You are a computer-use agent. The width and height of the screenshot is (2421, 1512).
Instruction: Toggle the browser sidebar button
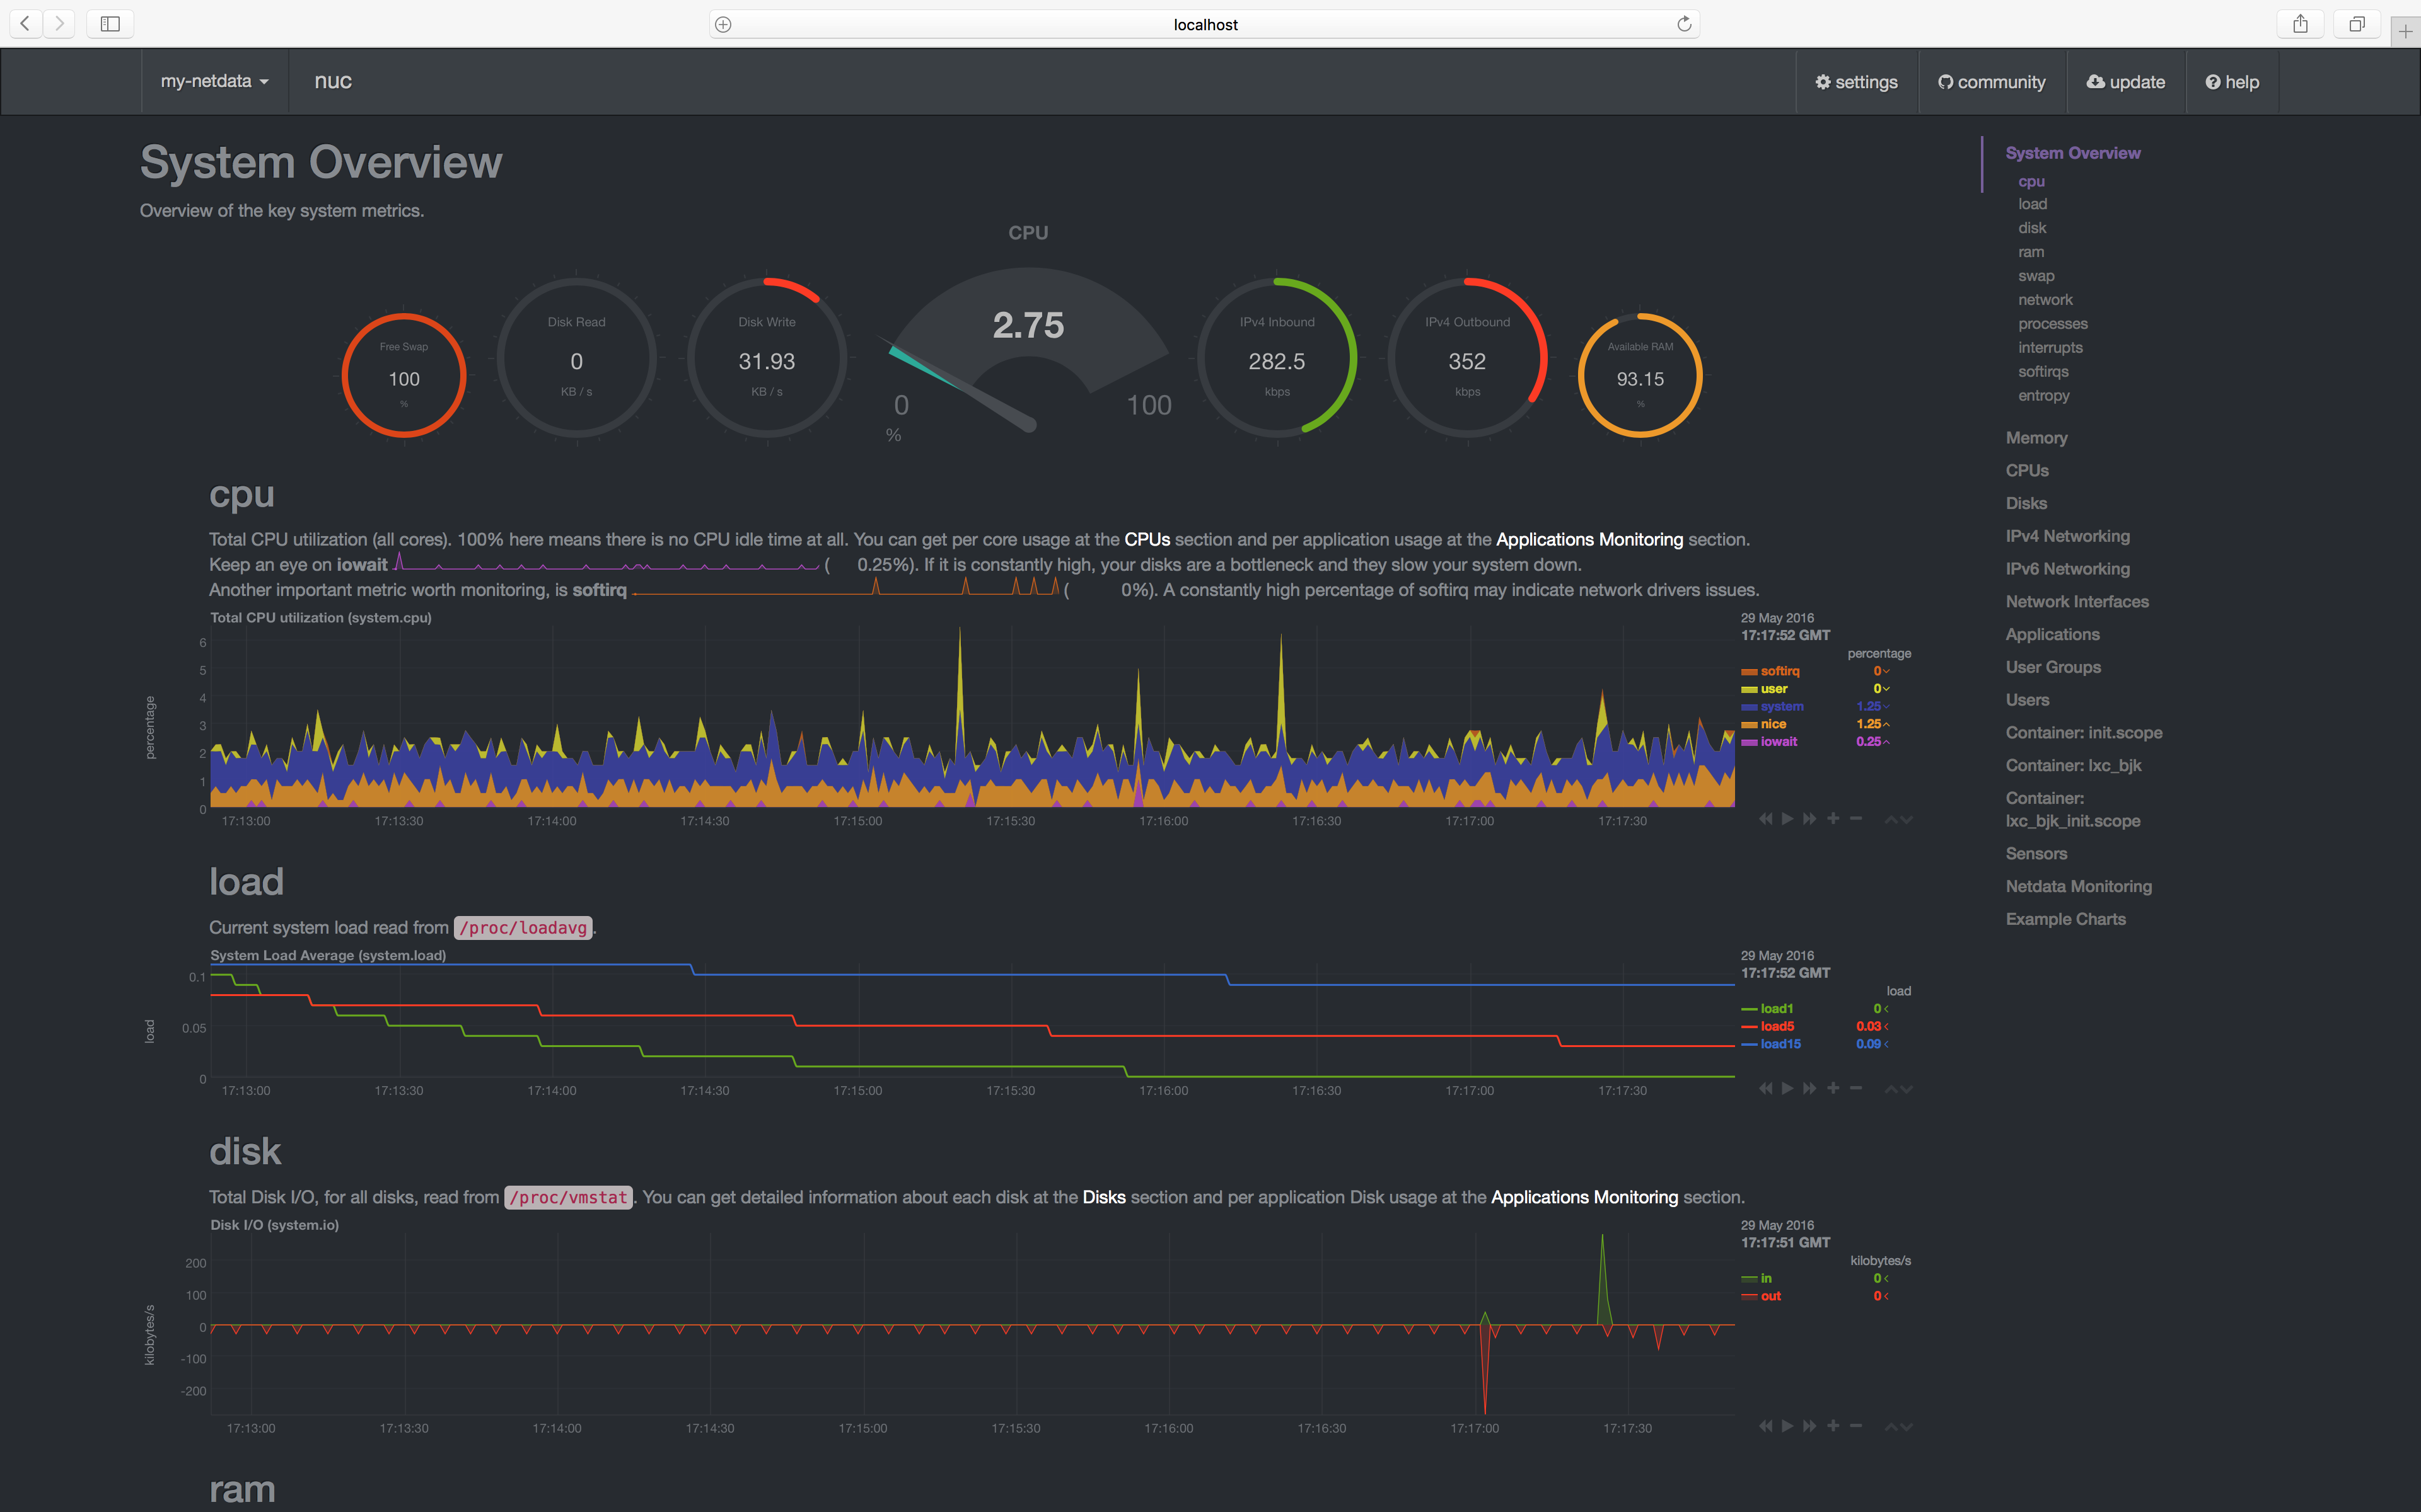110,23
